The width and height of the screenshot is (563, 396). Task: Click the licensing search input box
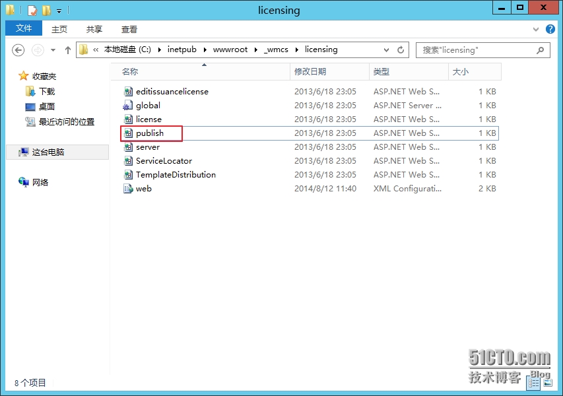pyautogui.click(x=477, y=50)
